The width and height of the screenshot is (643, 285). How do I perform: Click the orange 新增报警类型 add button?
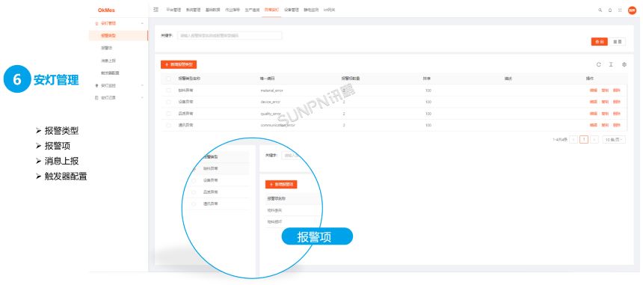tap(179, 64)
